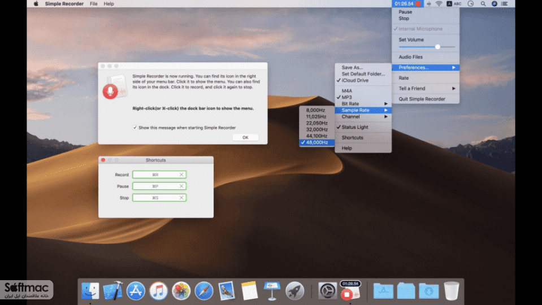Screen dimensions: 542x305
Task: Open the Simple Recorder app menu
Action: pyautogui.click(x=64, y=4)
